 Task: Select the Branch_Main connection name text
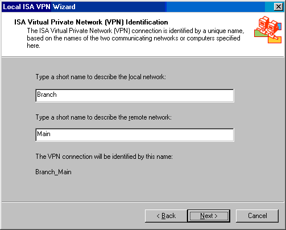53,172
